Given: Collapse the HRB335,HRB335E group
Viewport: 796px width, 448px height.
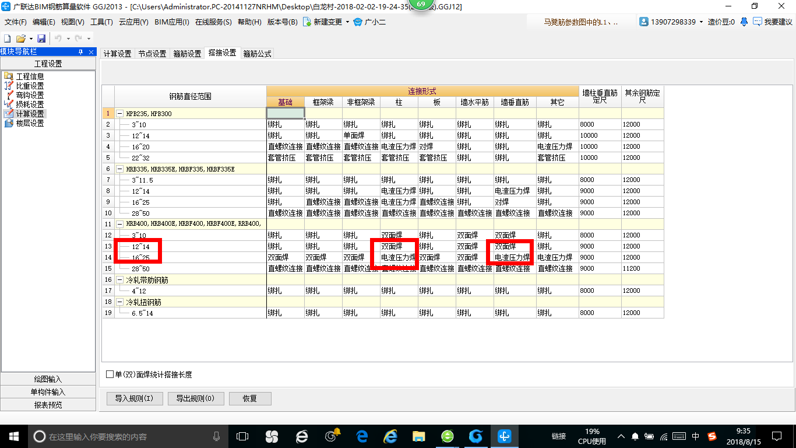Looking at the screenshot, I should tap(119, 169).
